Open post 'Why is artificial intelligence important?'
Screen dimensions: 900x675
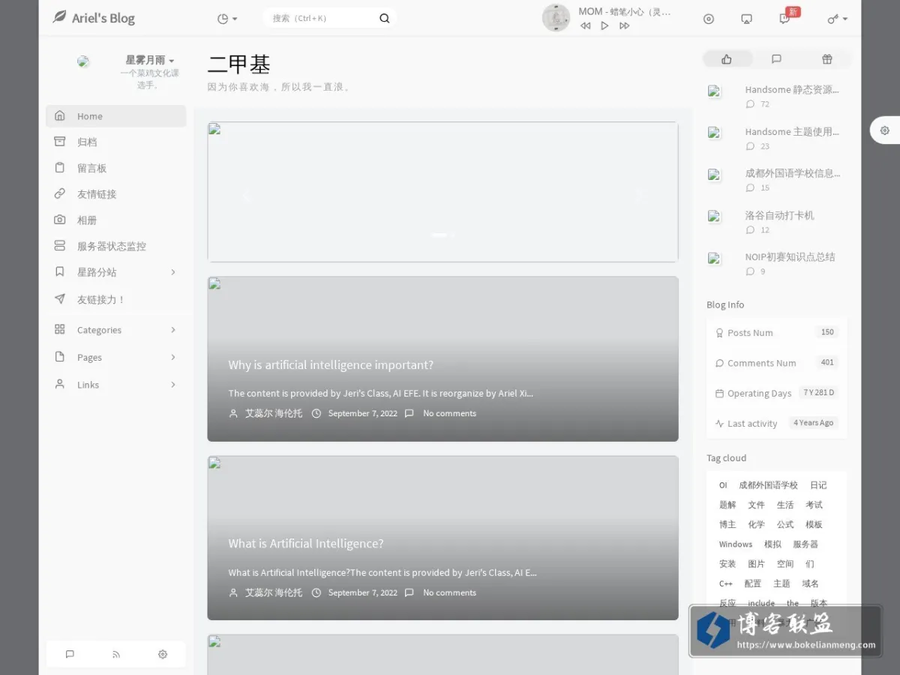[x=331, y=365]
